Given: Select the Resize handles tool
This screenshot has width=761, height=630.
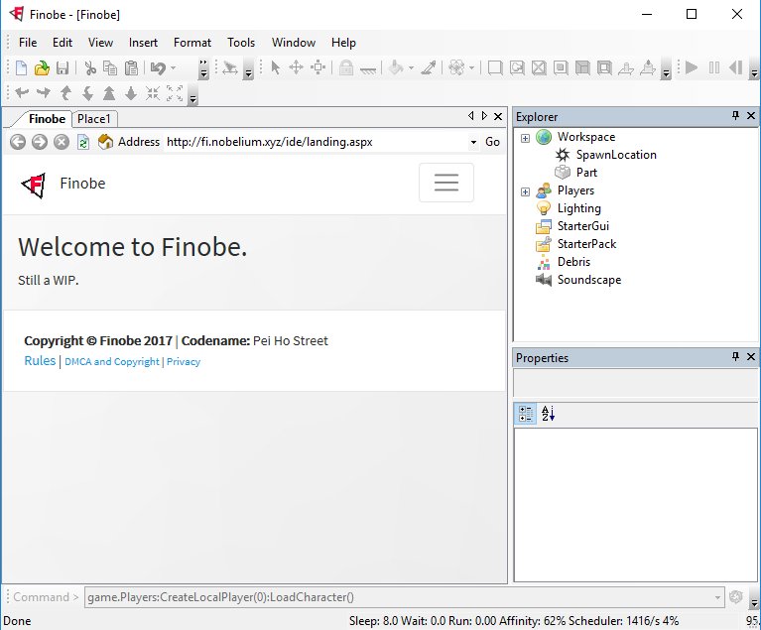Looking at the screenshot, I should [317, 67].
